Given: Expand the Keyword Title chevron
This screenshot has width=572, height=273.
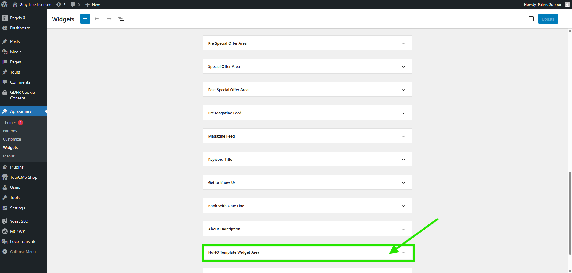Looking at the screenshot, I should [403, 160].
